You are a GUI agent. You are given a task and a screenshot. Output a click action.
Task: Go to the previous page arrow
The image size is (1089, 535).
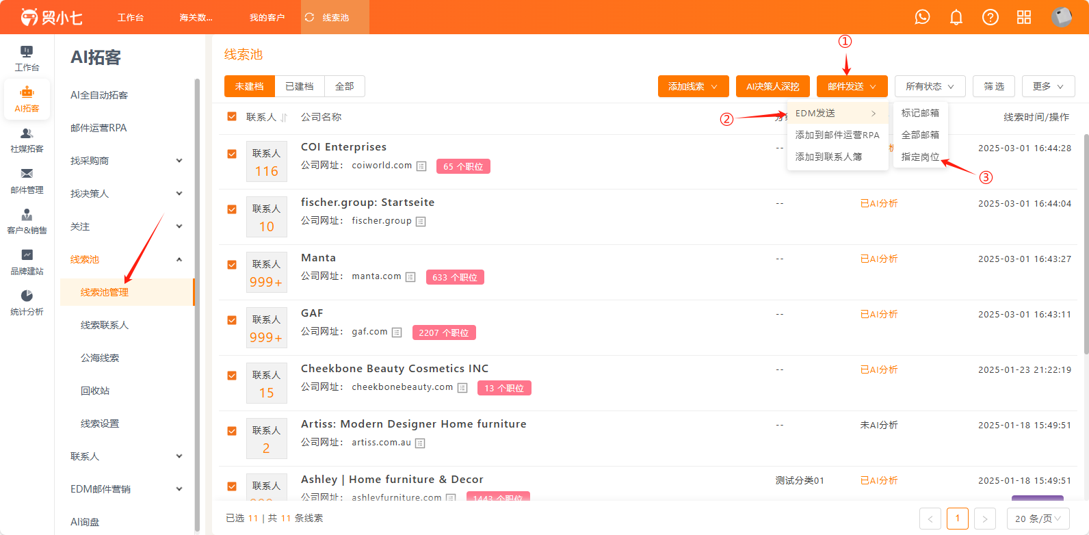(x=930, y=519)
